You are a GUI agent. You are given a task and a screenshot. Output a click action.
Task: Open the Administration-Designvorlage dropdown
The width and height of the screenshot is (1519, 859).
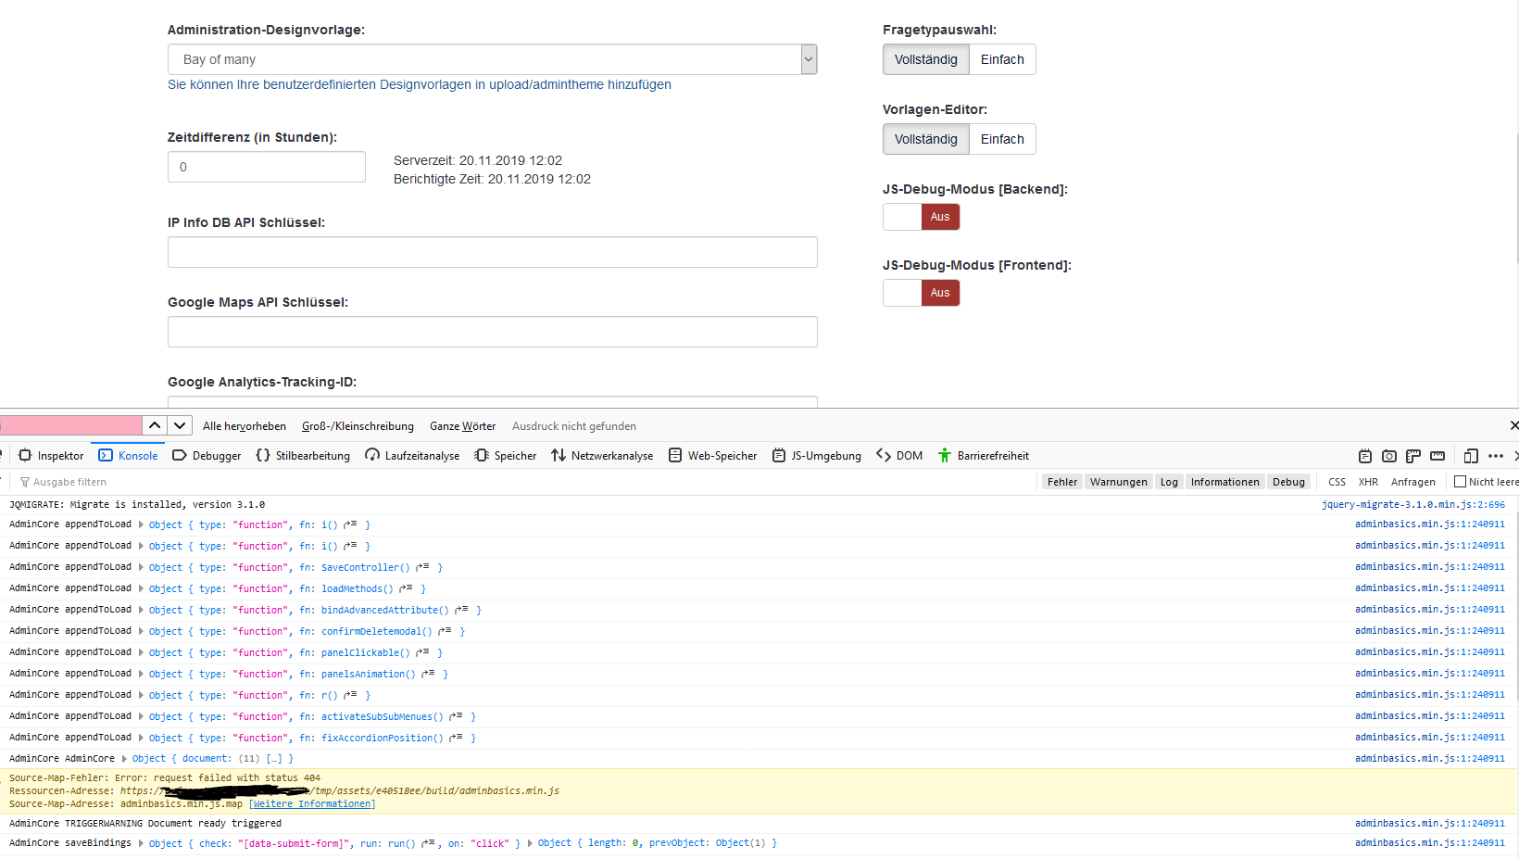(x=493, y=59)
